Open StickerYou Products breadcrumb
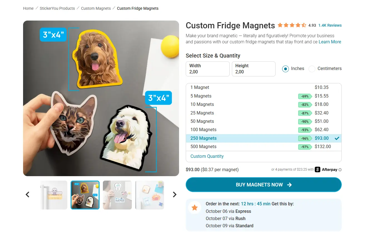Viewport: 372px width, 232px height. pyautogui.click(x=57, y=8)
